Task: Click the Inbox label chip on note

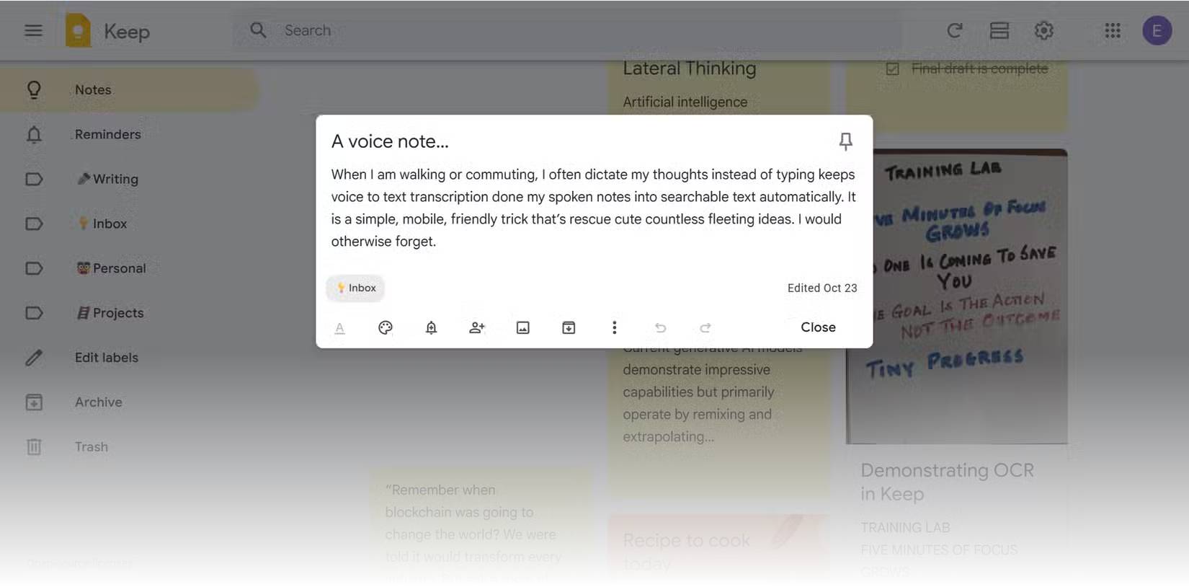Action: (356, 288)
